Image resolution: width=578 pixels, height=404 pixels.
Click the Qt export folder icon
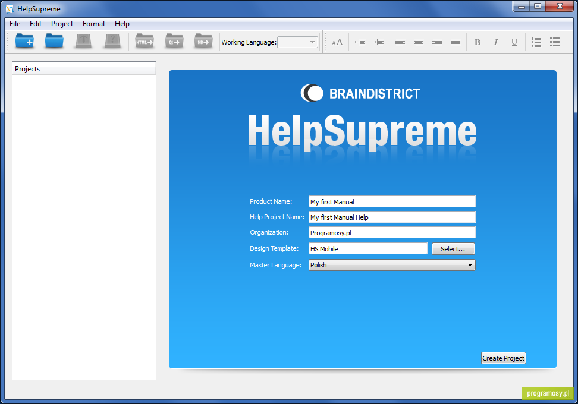pos(174,41)
